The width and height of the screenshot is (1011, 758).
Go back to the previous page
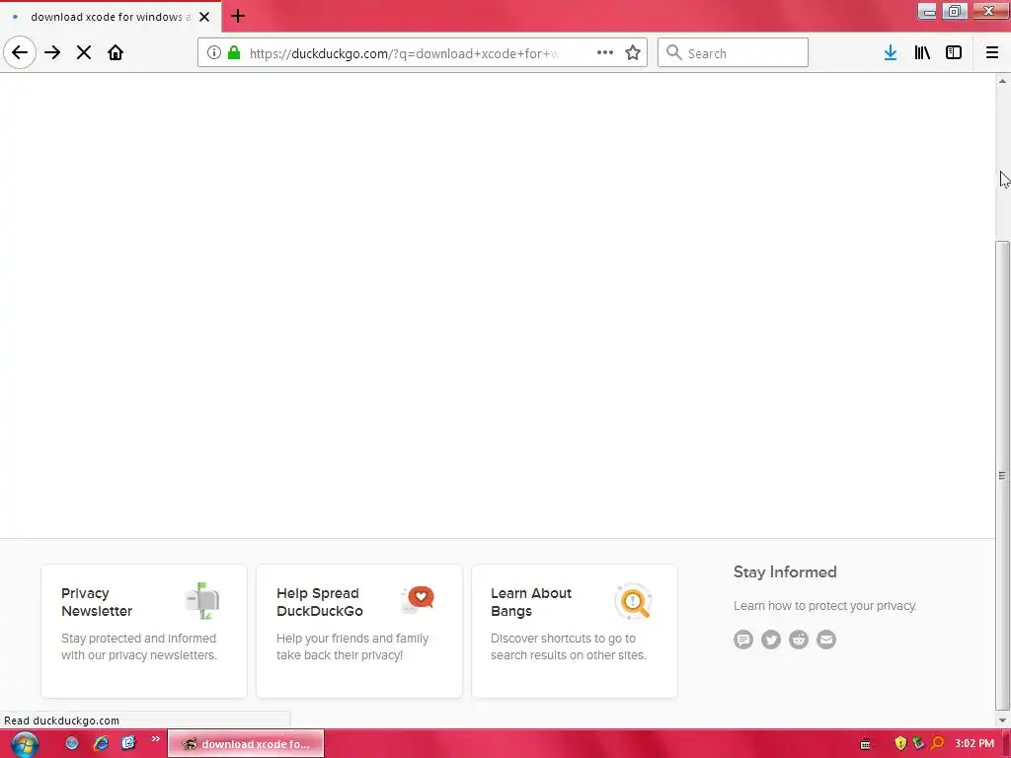click(20, 53)
